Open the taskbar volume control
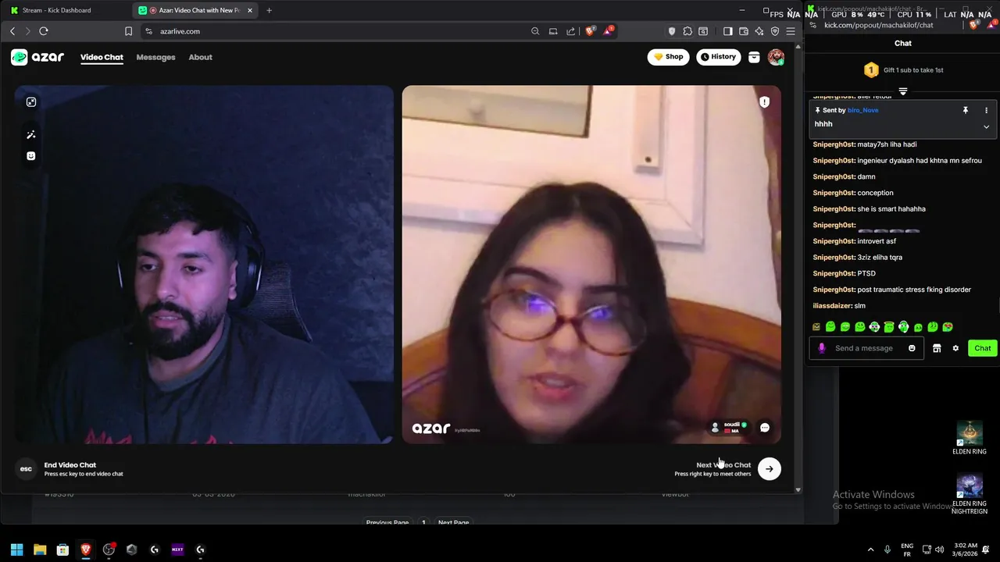 pos(939,550)
